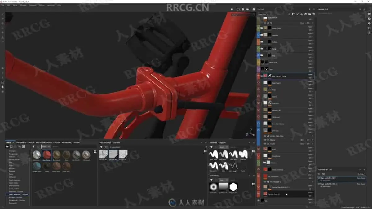Select the Aluminium material ball thumbnail

click(x=37, y=155)
